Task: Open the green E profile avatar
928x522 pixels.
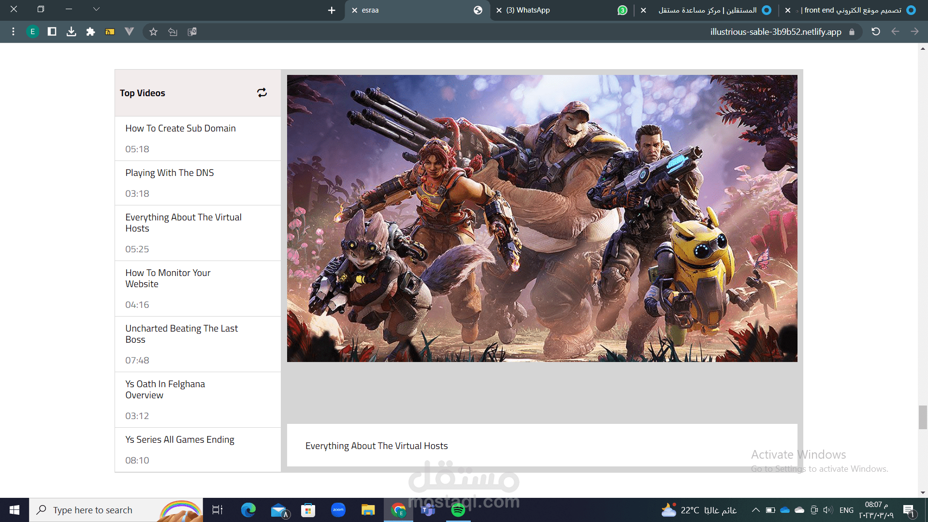Action: click(x=32, y=31)
